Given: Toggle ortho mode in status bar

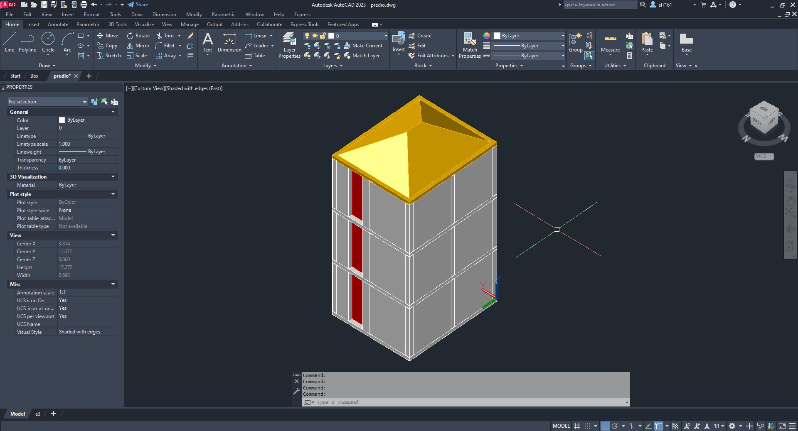Looking at the screenshot, I should click(x=605, y=426).
